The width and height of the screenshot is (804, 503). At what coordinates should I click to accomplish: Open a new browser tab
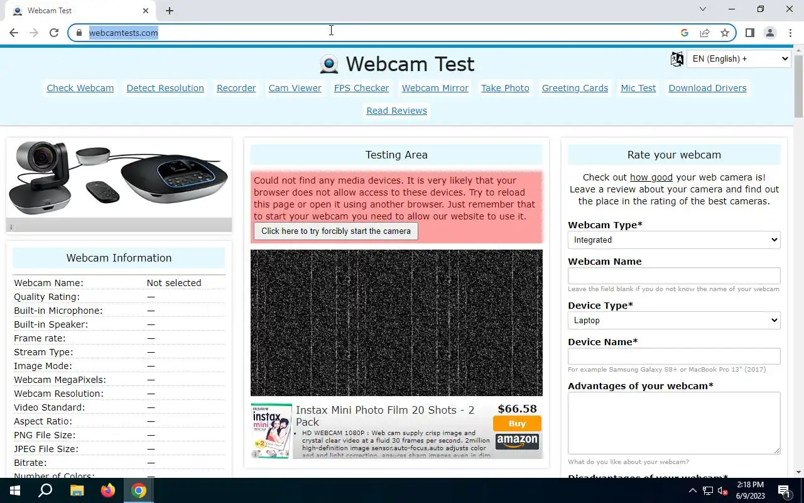[170, 11]
